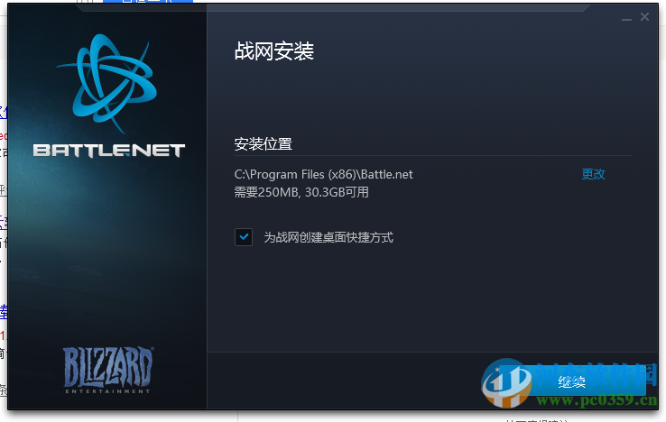666x422 pixels.
Task: Click the Battle.net swirl logo icon
Action: pos(107,84)
